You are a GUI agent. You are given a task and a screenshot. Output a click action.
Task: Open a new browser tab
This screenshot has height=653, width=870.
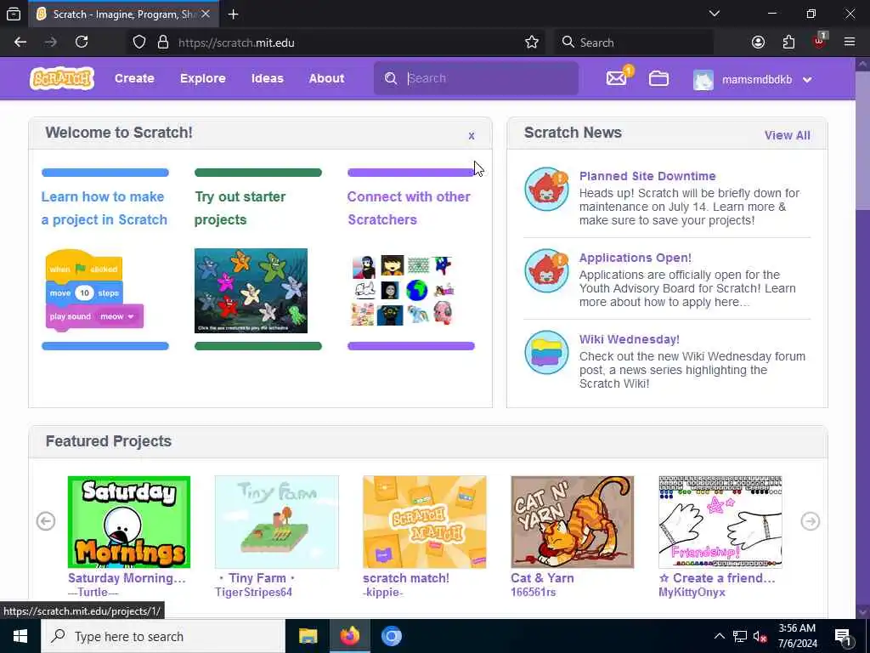[233, 14]
